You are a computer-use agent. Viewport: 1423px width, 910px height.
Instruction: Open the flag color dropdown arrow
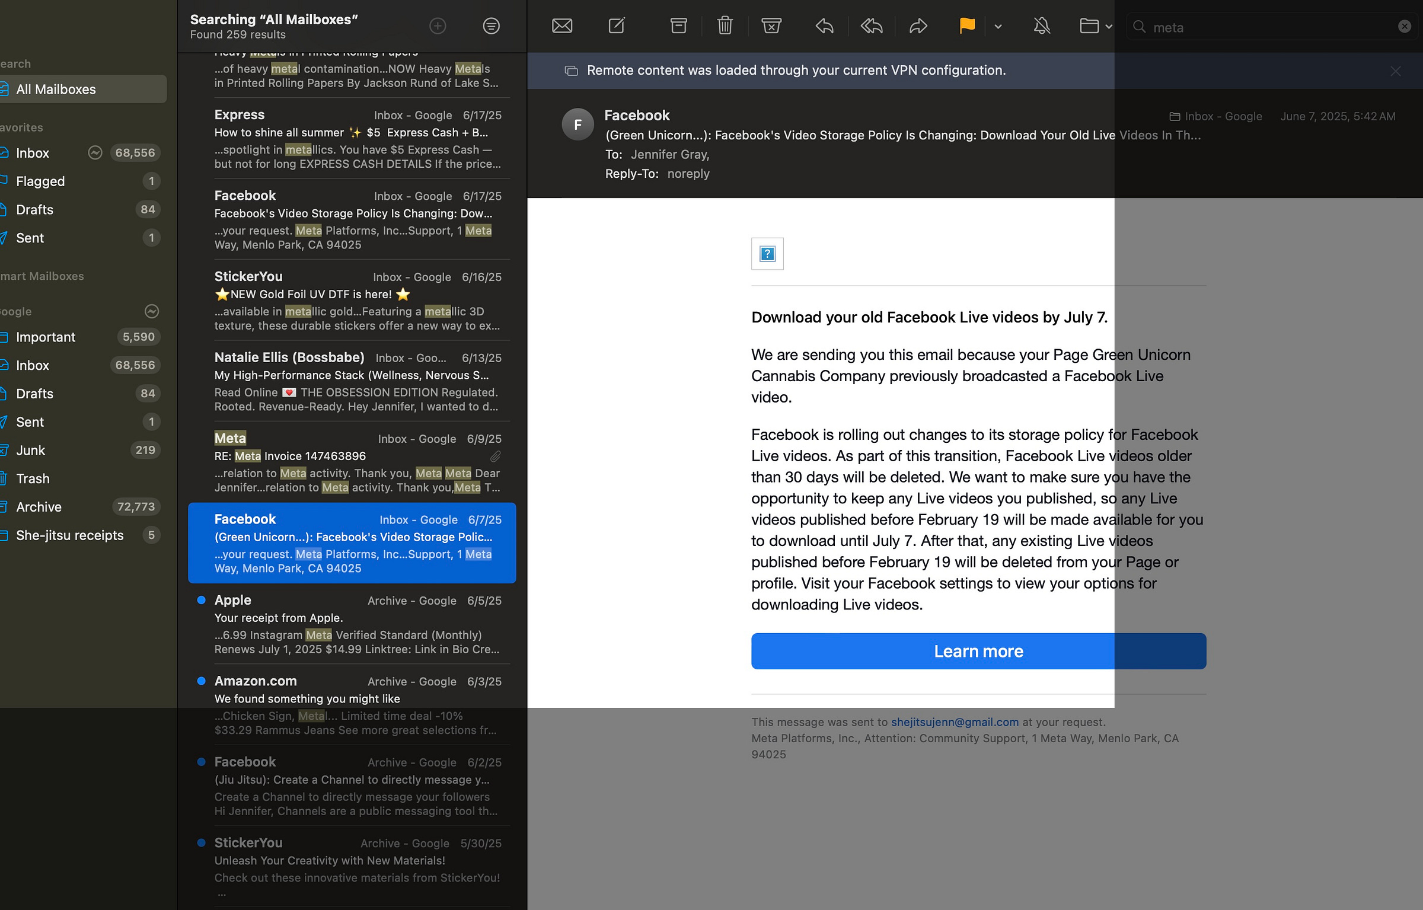click(998, 27)
